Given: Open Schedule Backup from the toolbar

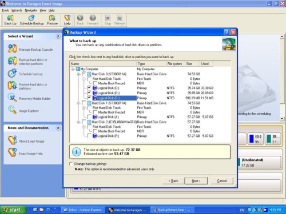Looking at the screenshot, I should [31, 20].
